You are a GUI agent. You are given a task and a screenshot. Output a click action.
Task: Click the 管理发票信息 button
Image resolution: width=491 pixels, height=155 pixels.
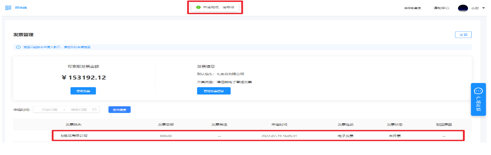click(x=213, y=91)
